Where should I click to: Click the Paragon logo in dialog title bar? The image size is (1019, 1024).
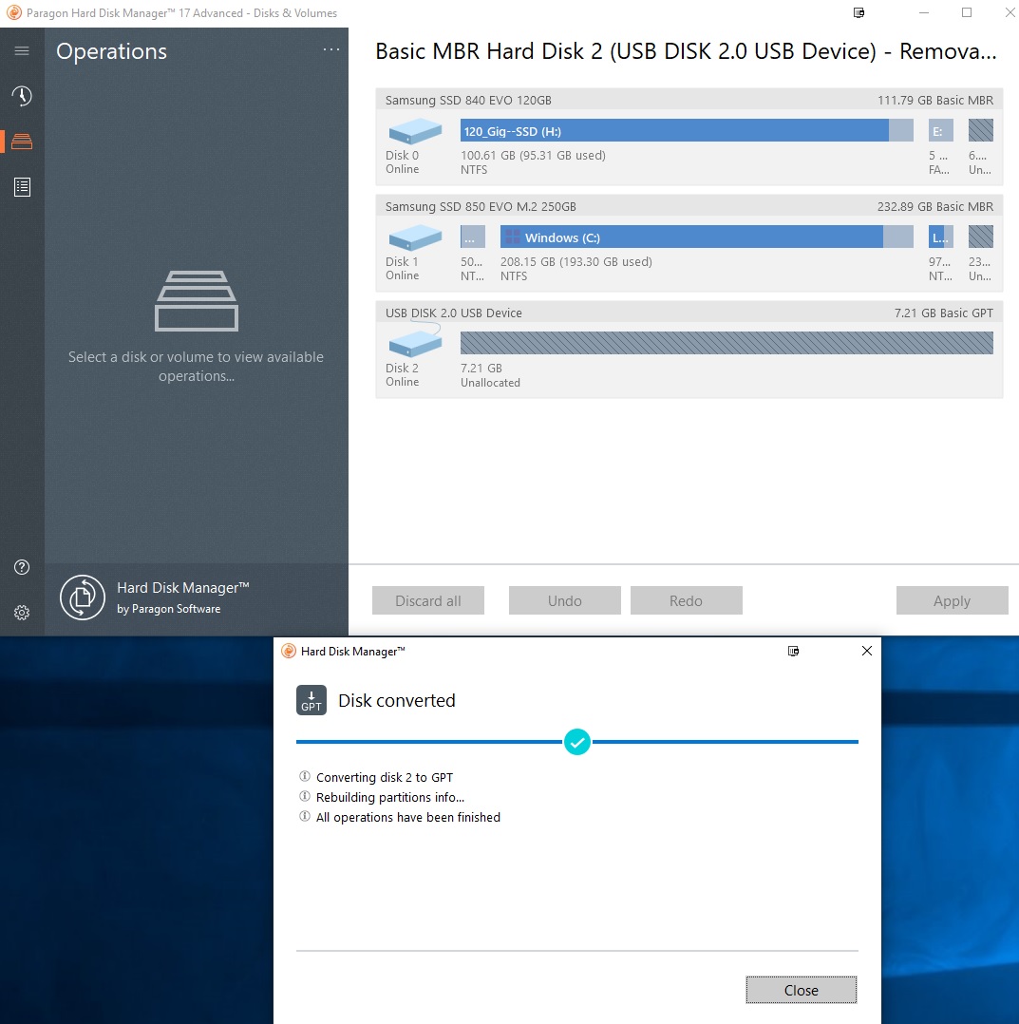point(289,651)
